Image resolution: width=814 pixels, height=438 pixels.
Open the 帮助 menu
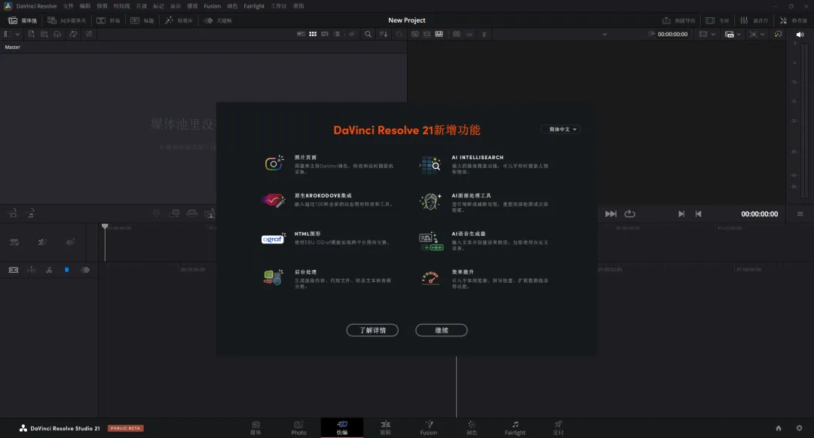[298, 6]
